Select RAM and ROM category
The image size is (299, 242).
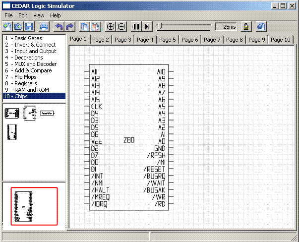pyautogui.click(x=34, y=90)
